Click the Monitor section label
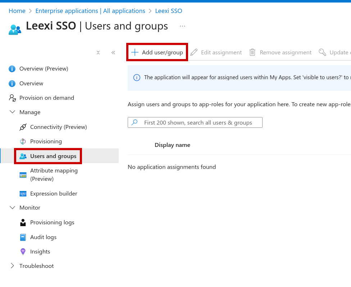 coord(30,208)
